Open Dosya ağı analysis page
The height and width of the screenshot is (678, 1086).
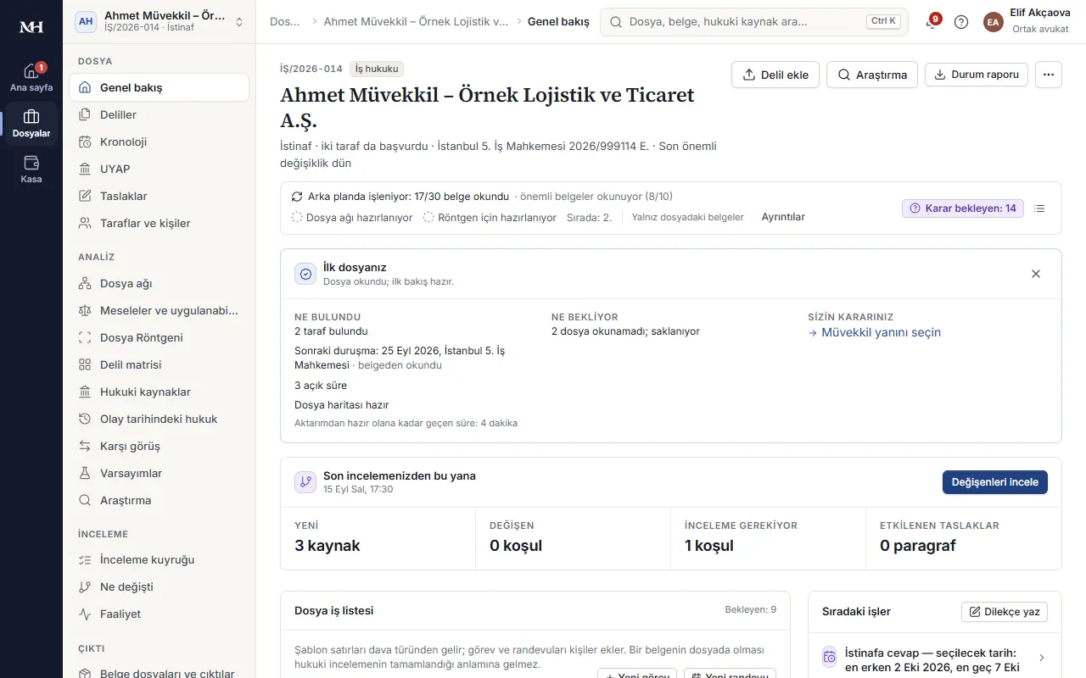[159, 283]
